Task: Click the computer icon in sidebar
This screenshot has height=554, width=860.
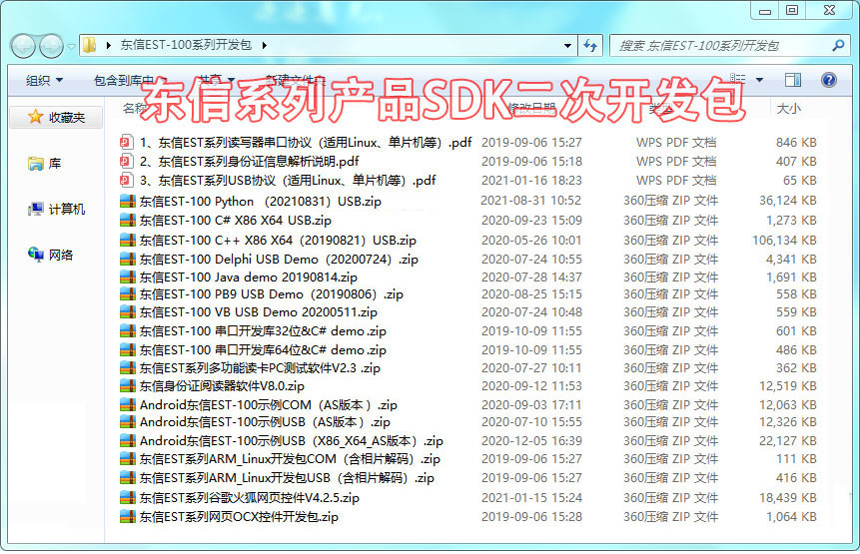Action: (x=36, y=209)
